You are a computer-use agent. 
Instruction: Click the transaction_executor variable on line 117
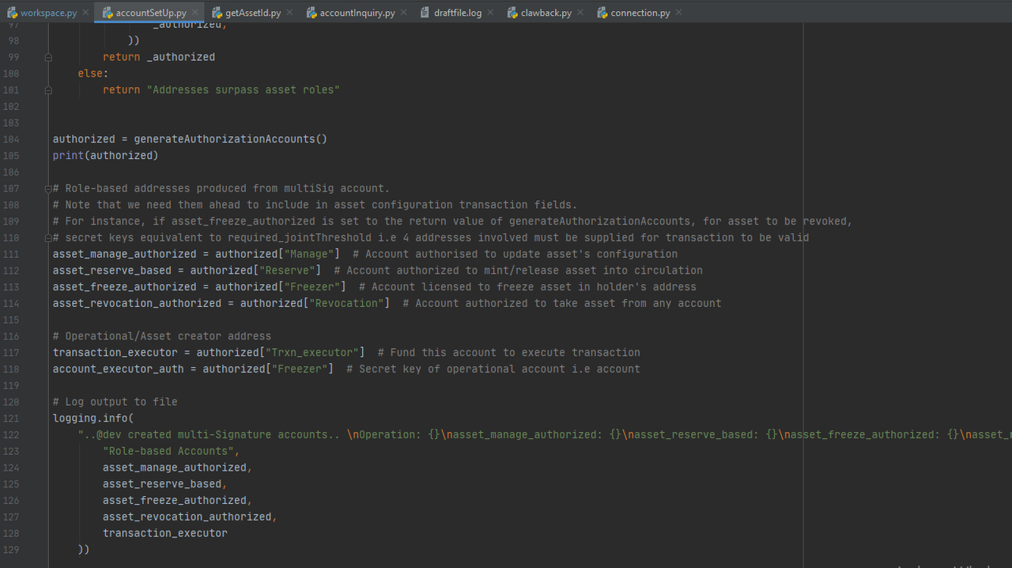click(x=115, y=353)
